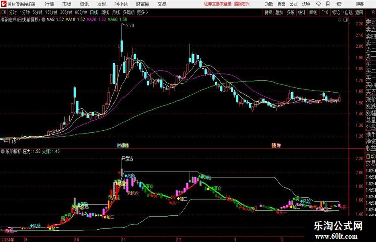Switch to 分时 chart tab
This screenshot has height=242, width=376.
click(x=13, y=12)
